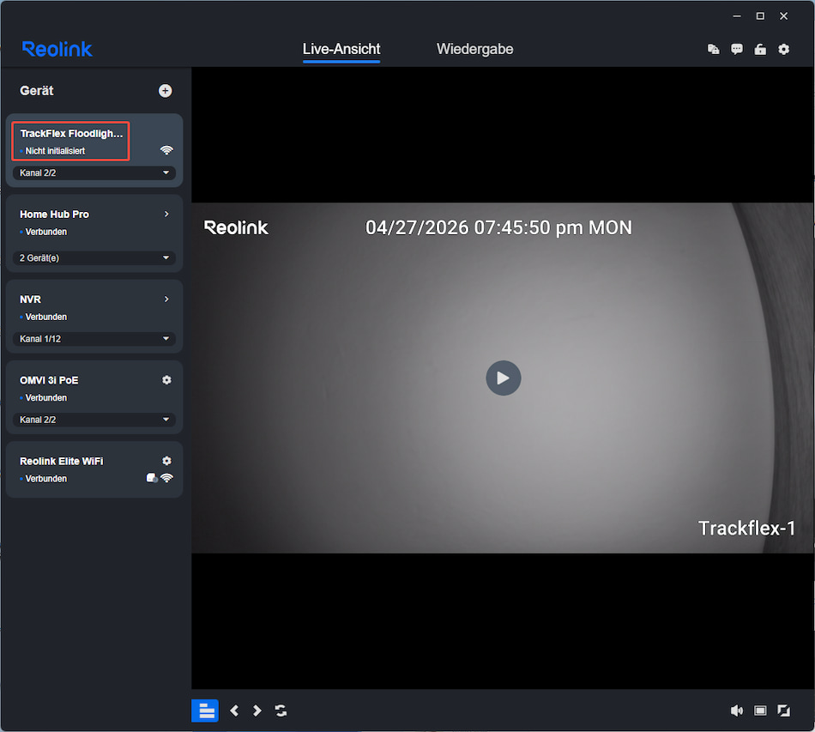Click the refresh/cycle views icon

(281, 711)
